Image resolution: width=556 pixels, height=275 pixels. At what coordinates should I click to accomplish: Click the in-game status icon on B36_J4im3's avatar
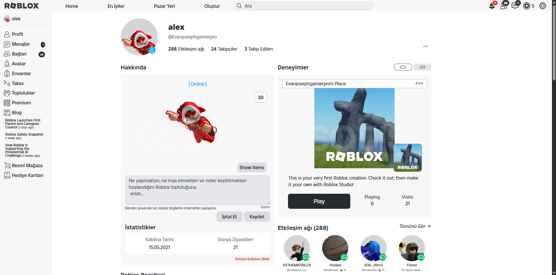tap(383, 257)
